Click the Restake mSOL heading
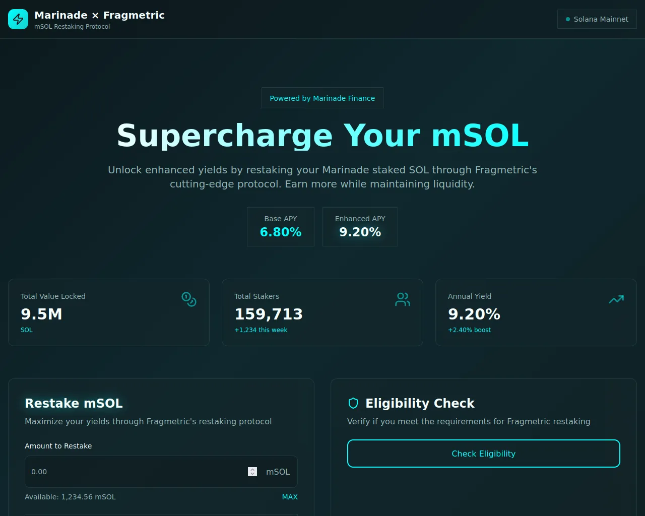Screen dimensions: 645x516 tap(74, 403)
